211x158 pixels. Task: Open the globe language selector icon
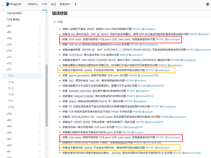click(x=208, y=4)
